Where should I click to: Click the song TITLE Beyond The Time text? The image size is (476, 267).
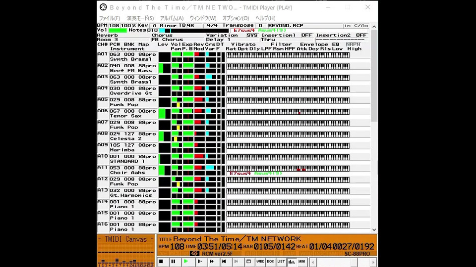tap(237, 239)
